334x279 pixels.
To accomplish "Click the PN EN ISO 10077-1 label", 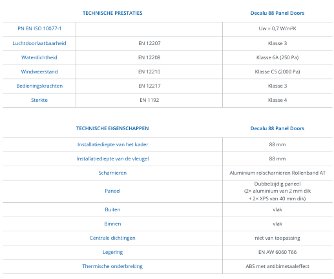I will pyautogui.click(x=39, y=28).
